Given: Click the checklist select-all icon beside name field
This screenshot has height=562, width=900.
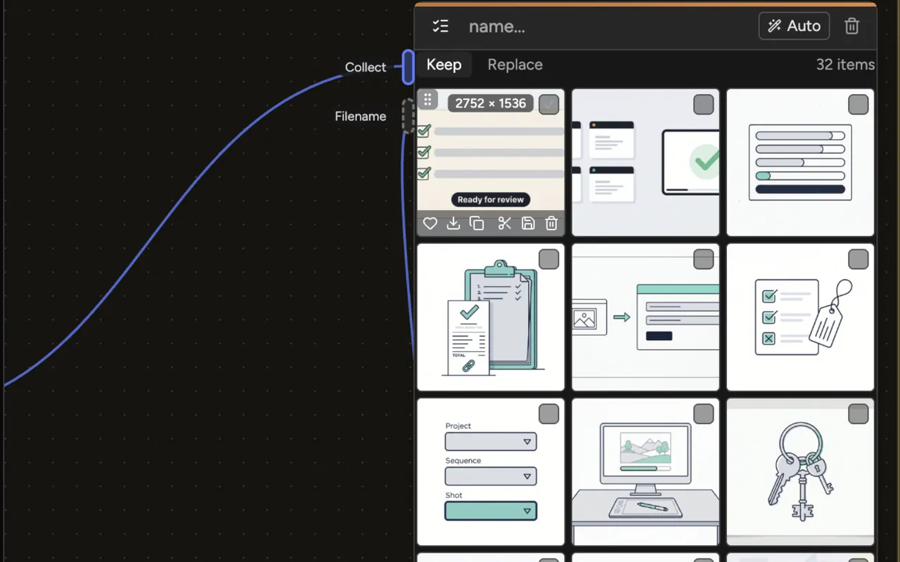Looking at the screenshot, I should pyautogui.click(x=441, y=27).
